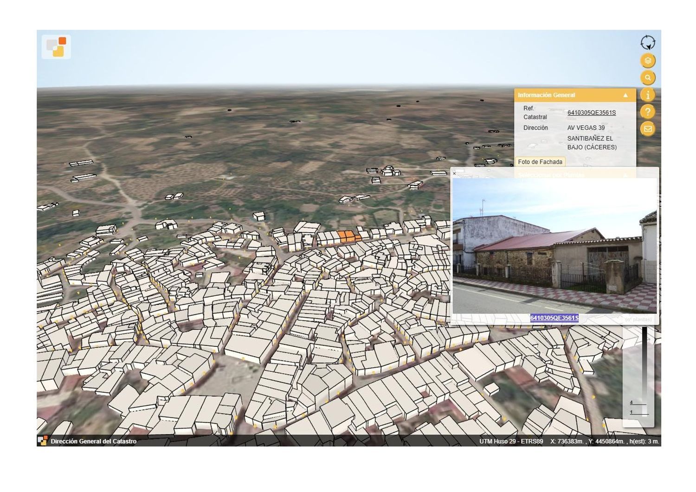This screenshot has height=492, width=696.
Task: Open the help question mark button
Action: [x=648, y=112]
